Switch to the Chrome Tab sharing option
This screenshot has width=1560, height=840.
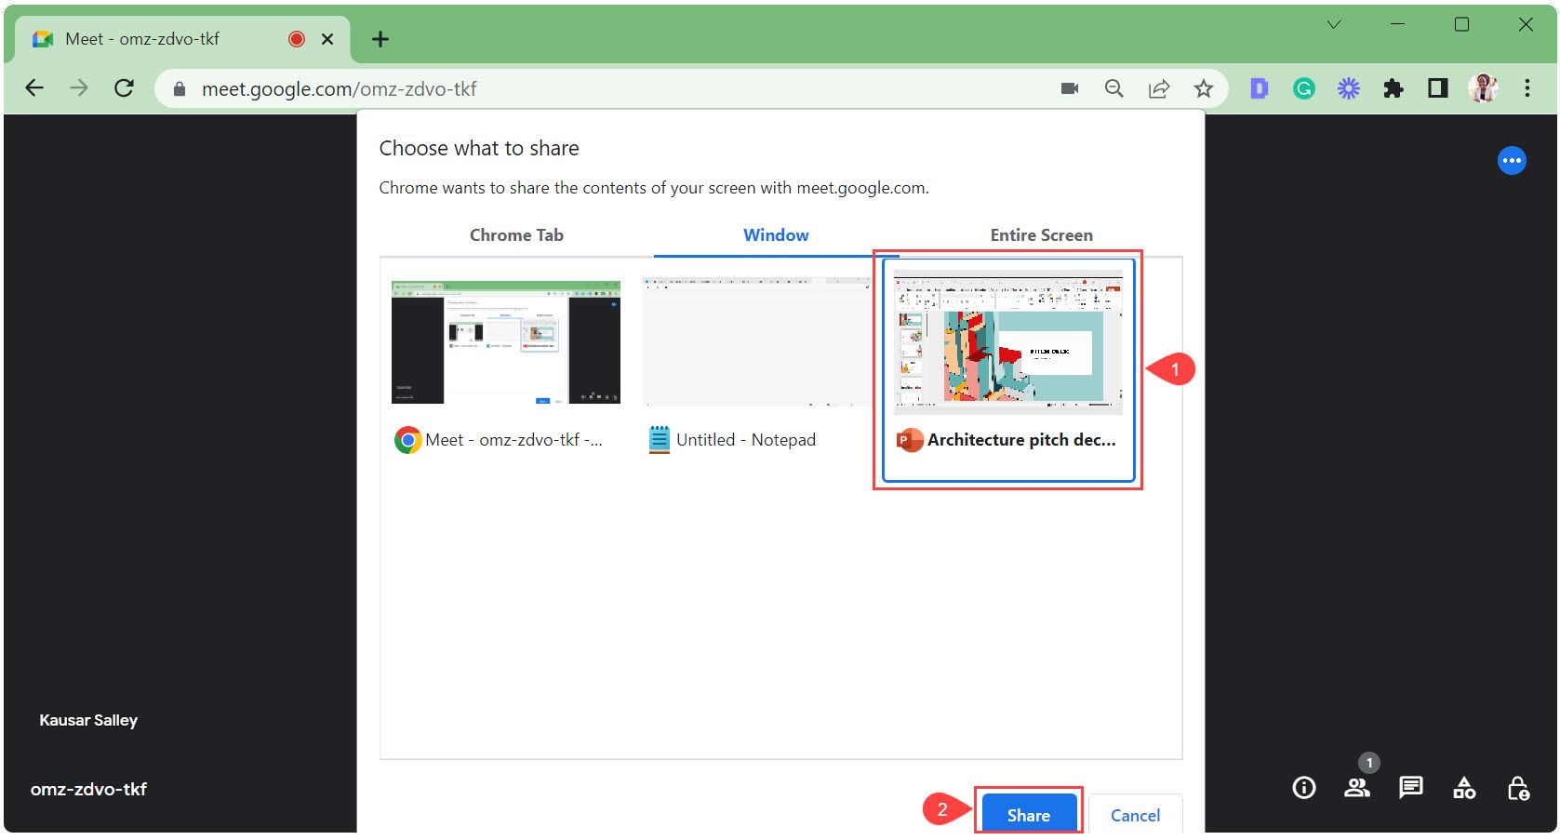click(516, 234)
